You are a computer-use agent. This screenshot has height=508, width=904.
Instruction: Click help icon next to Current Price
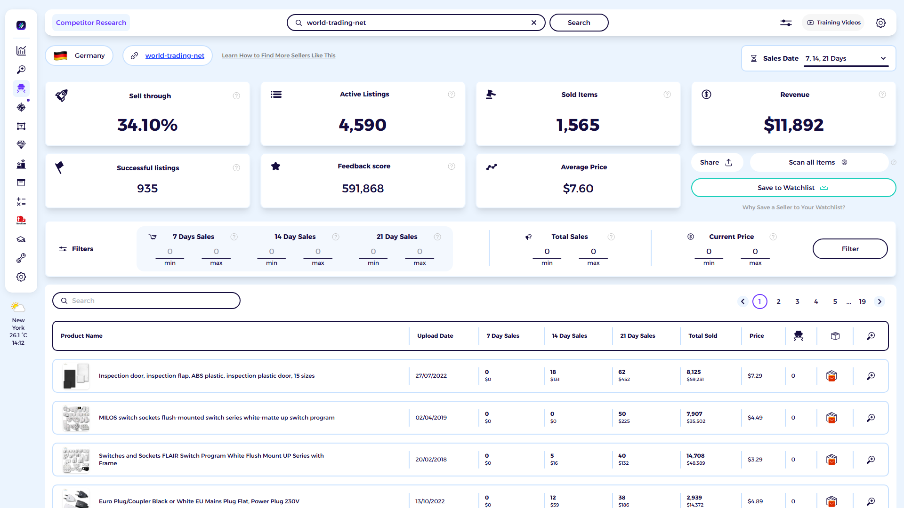[x=773, y=237]
